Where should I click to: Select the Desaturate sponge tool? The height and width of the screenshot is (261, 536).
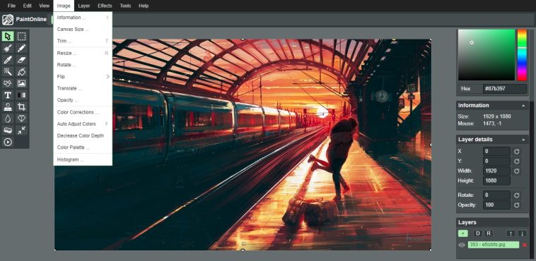point(8,130)
